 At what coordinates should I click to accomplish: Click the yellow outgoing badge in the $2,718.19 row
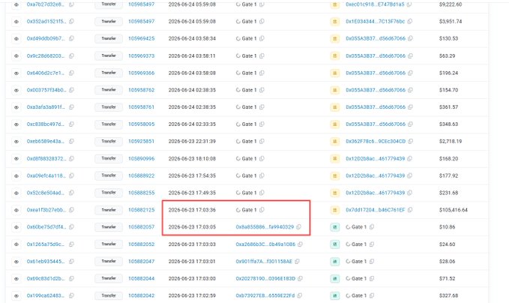coord(334,142)
